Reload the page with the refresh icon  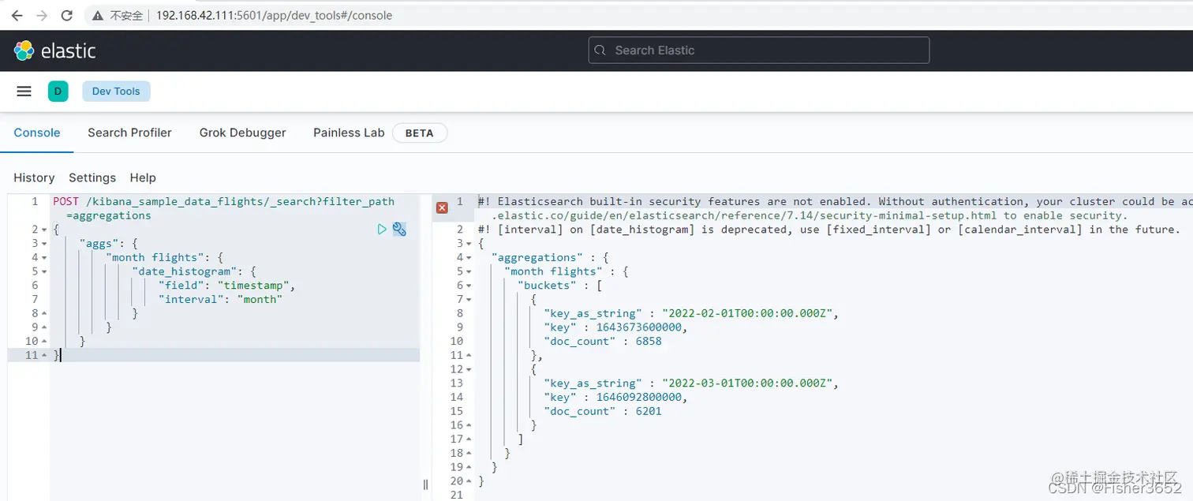pos(67,15)
